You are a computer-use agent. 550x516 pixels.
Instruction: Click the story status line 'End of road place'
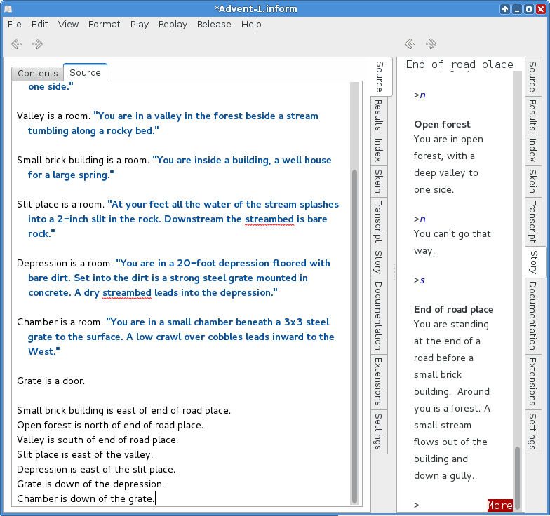click(x=460, y=64)
